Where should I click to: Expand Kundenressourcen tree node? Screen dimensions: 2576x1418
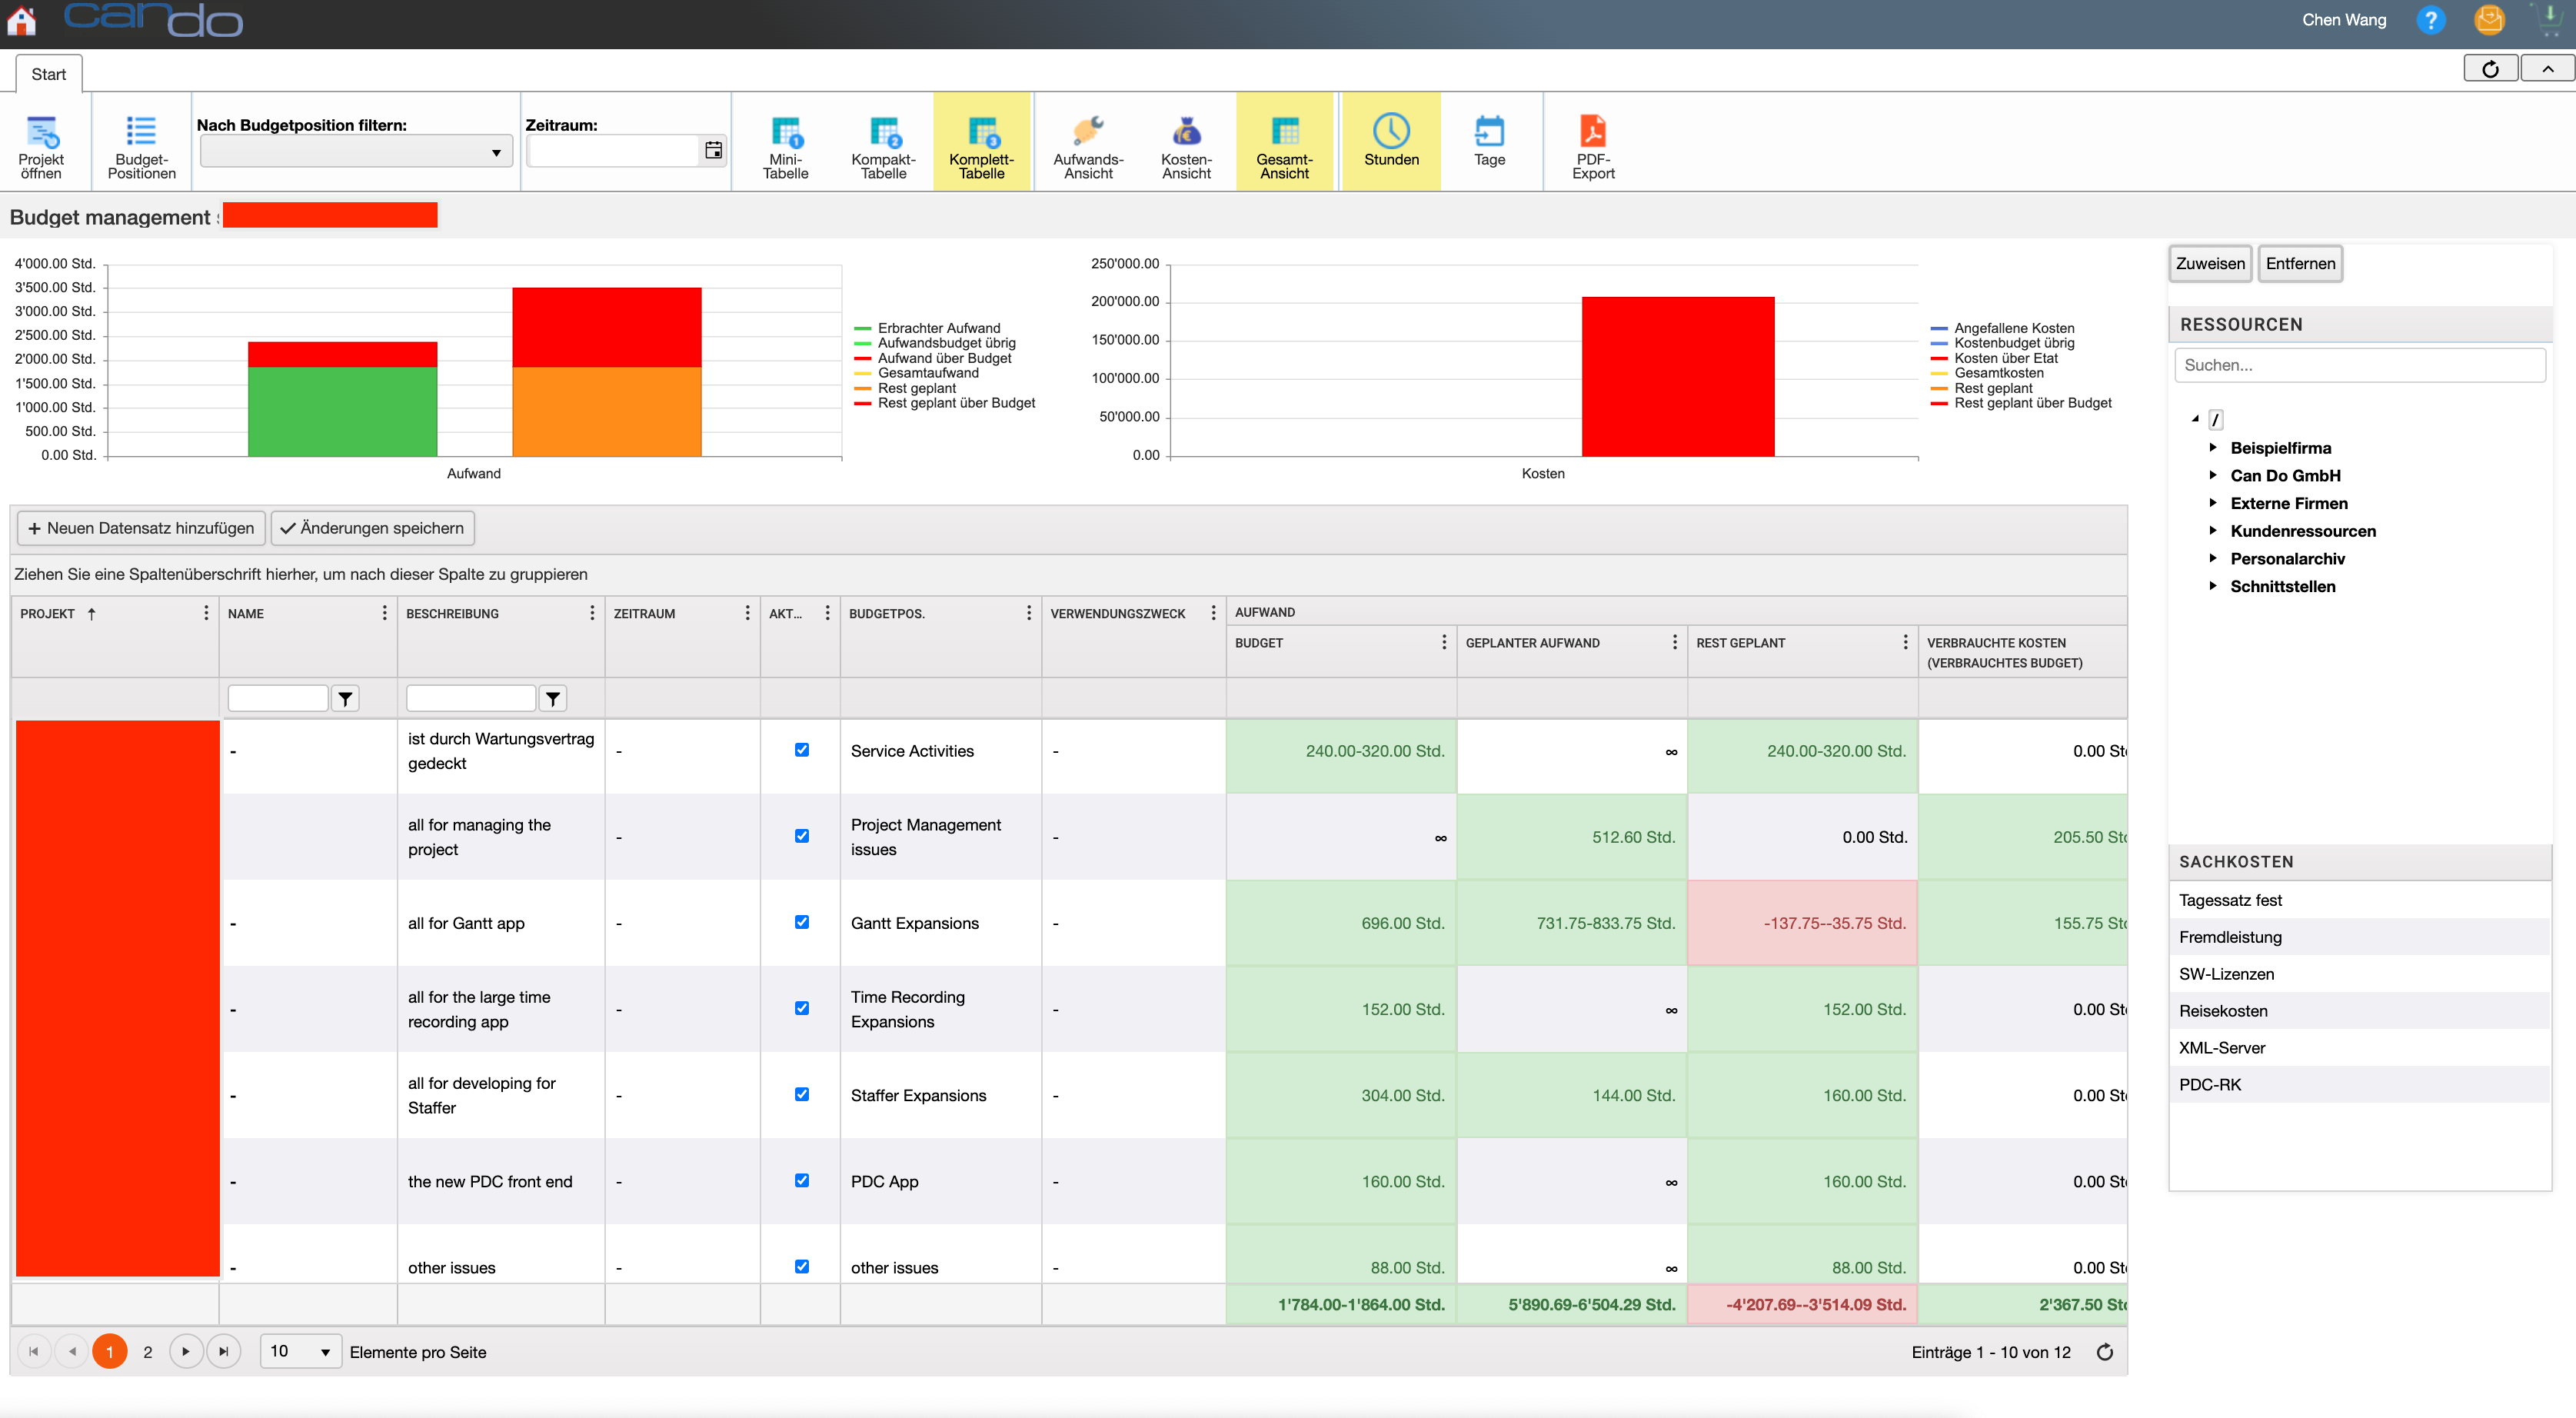[2213, 531]
